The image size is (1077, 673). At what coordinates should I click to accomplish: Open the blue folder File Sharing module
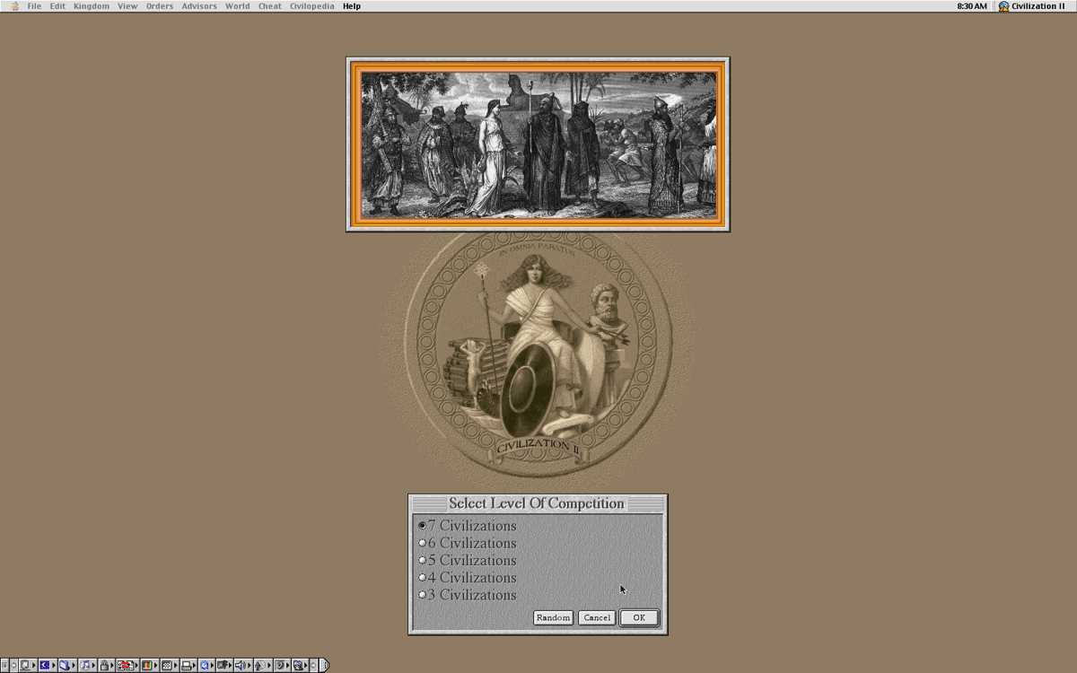[67, 666]
